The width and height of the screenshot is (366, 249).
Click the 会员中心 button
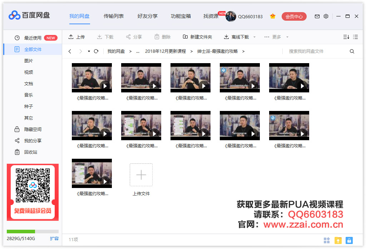[294, 16]
